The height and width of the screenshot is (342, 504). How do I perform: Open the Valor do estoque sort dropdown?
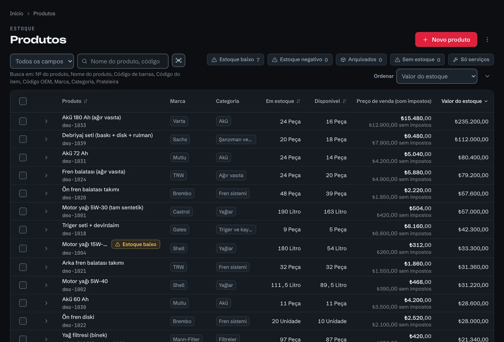[x=437, y=76]
